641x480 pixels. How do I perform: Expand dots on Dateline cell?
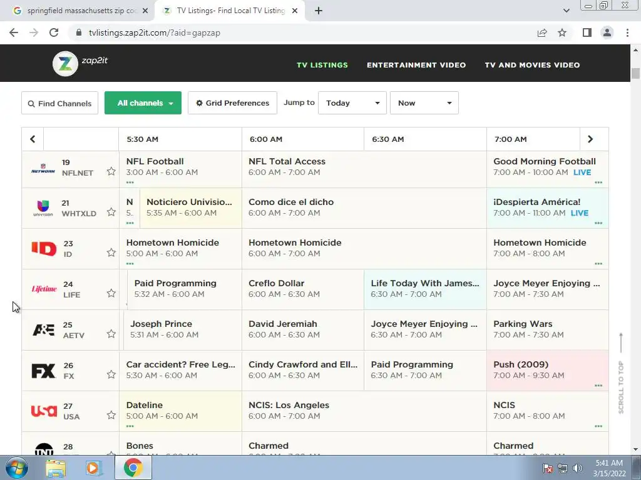130,426
